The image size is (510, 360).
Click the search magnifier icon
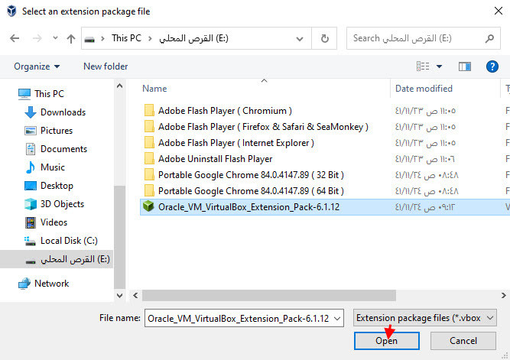tap(489, 38)
